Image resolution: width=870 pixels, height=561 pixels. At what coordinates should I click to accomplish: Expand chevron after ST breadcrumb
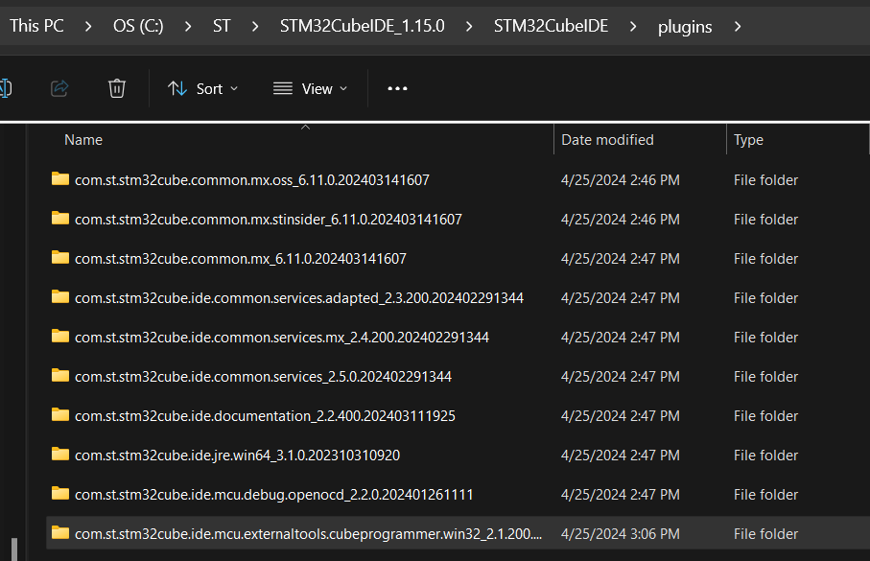[255, 27]
